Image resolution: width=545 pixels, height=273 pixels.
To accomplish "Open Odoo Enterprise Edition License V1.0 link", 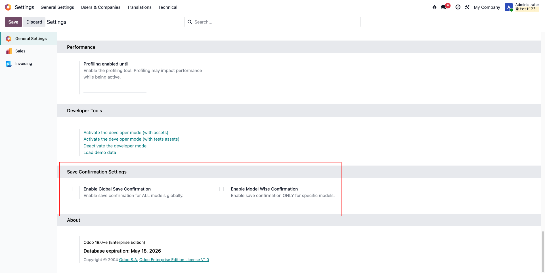I will click(x=174, y=260).
